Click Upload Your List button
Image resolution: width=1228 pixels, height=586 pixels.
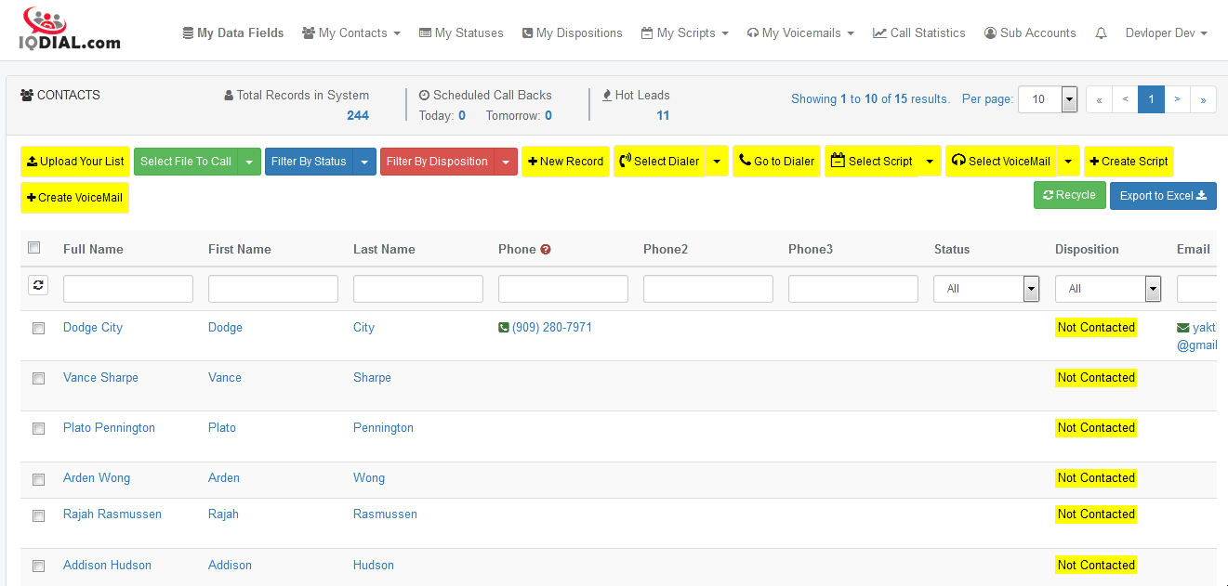[75, 161]
